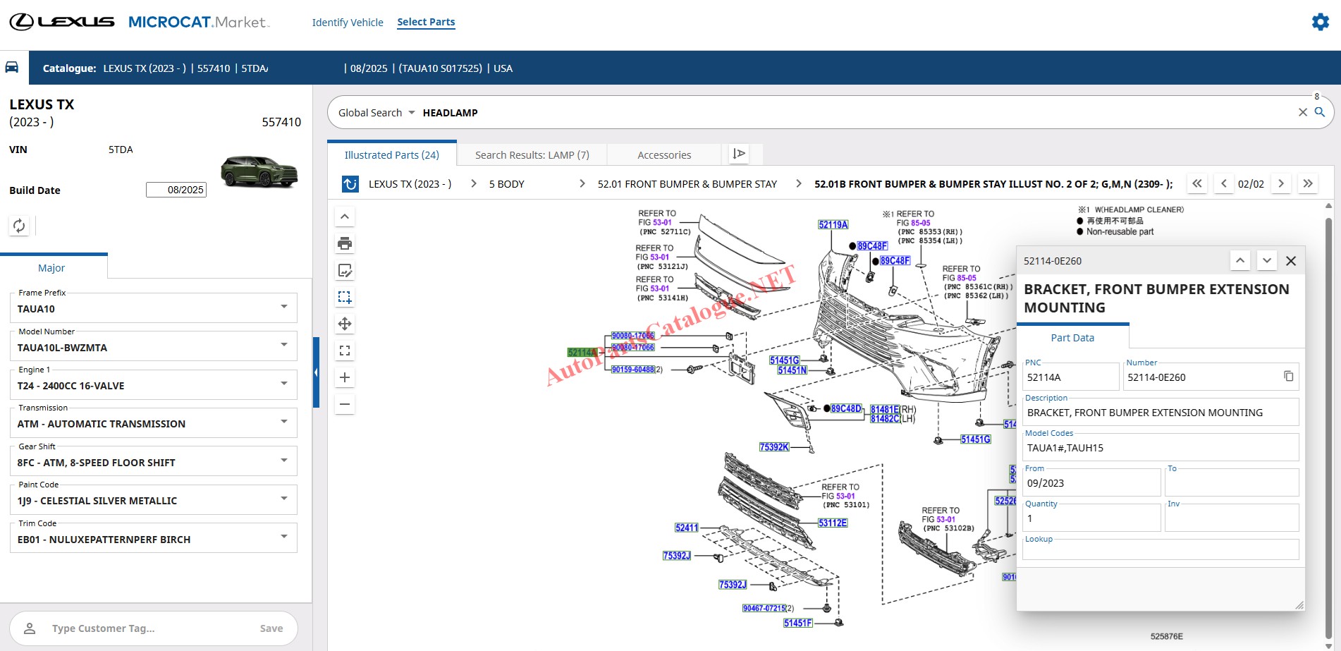The width and height of the screenshot is (1341, 651).
Task: Jump to the last illustration page
Action: pyautogui.click(x=1308, y=184)
